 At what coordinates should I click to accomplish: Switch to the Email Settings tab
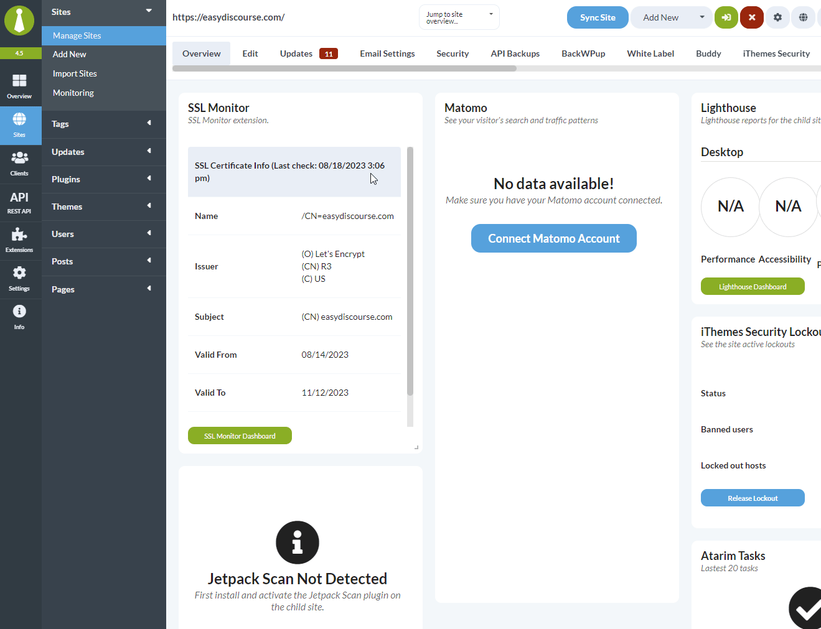coord(387,54)
